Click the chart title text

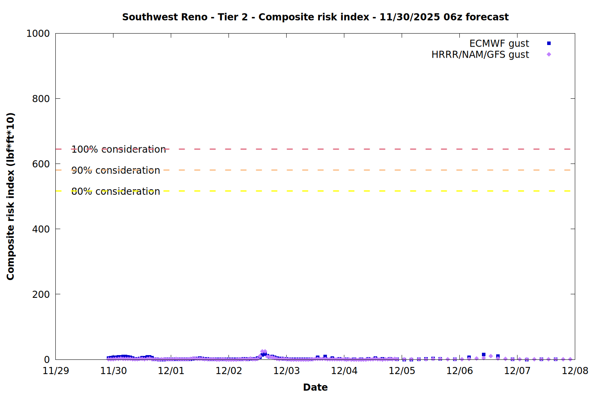pos(315,17)
